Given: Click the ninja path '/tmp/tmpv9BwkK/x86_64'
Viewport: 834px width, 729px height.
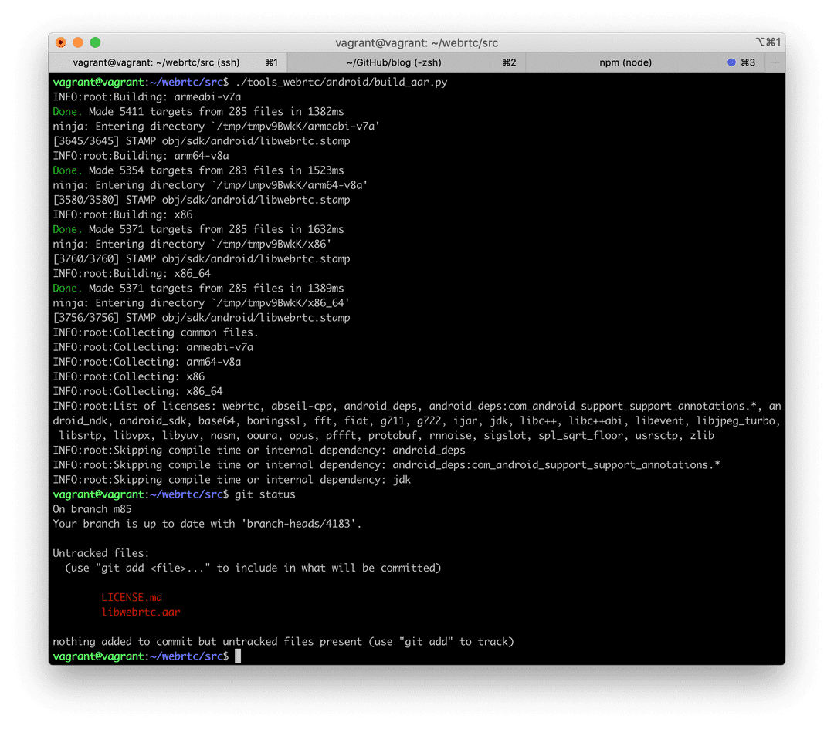Looking at the screenshot, I should [x=280, y=303].
